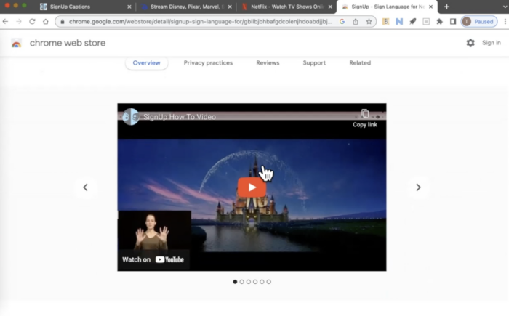Share this page using share icon
The width and height of the screenshot is (509, 316).
pyautogui.click(x=356, y=21)
